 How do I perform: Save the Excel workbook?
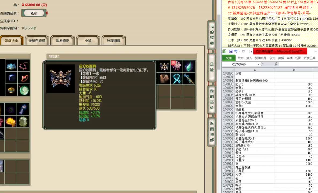pos(231,51)
